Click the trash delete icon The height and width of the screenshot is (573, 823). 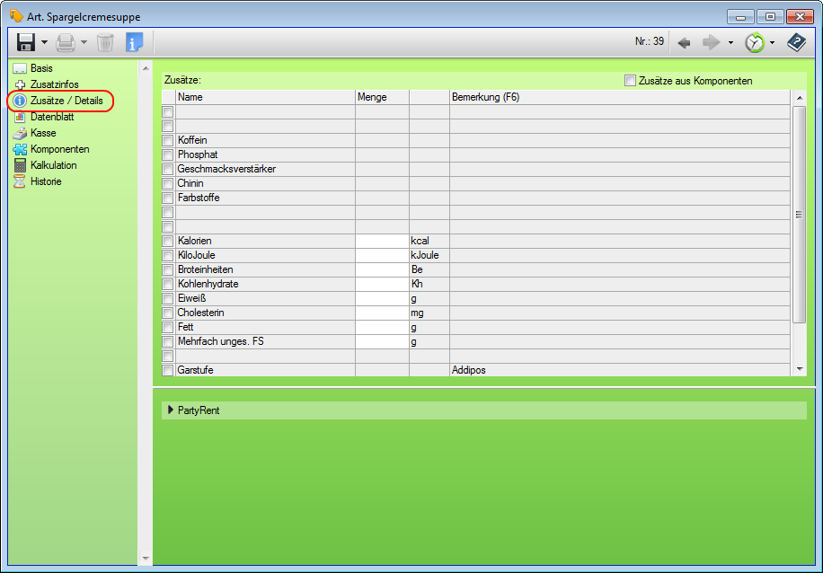(x=105, y=42)
